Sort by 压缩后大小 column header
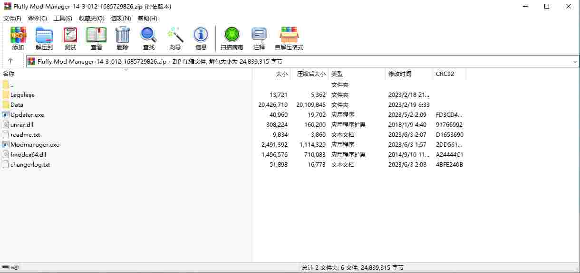The height and width of the screenshot is (273, 580). tap(309, 74)
